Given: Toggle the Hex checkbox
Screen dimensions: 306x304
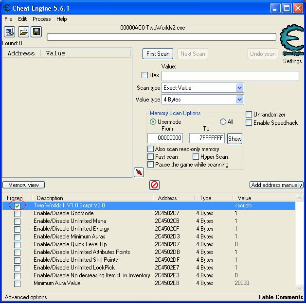Looking at the screenshot, I should pyautogui.click(x=144, y=75).
